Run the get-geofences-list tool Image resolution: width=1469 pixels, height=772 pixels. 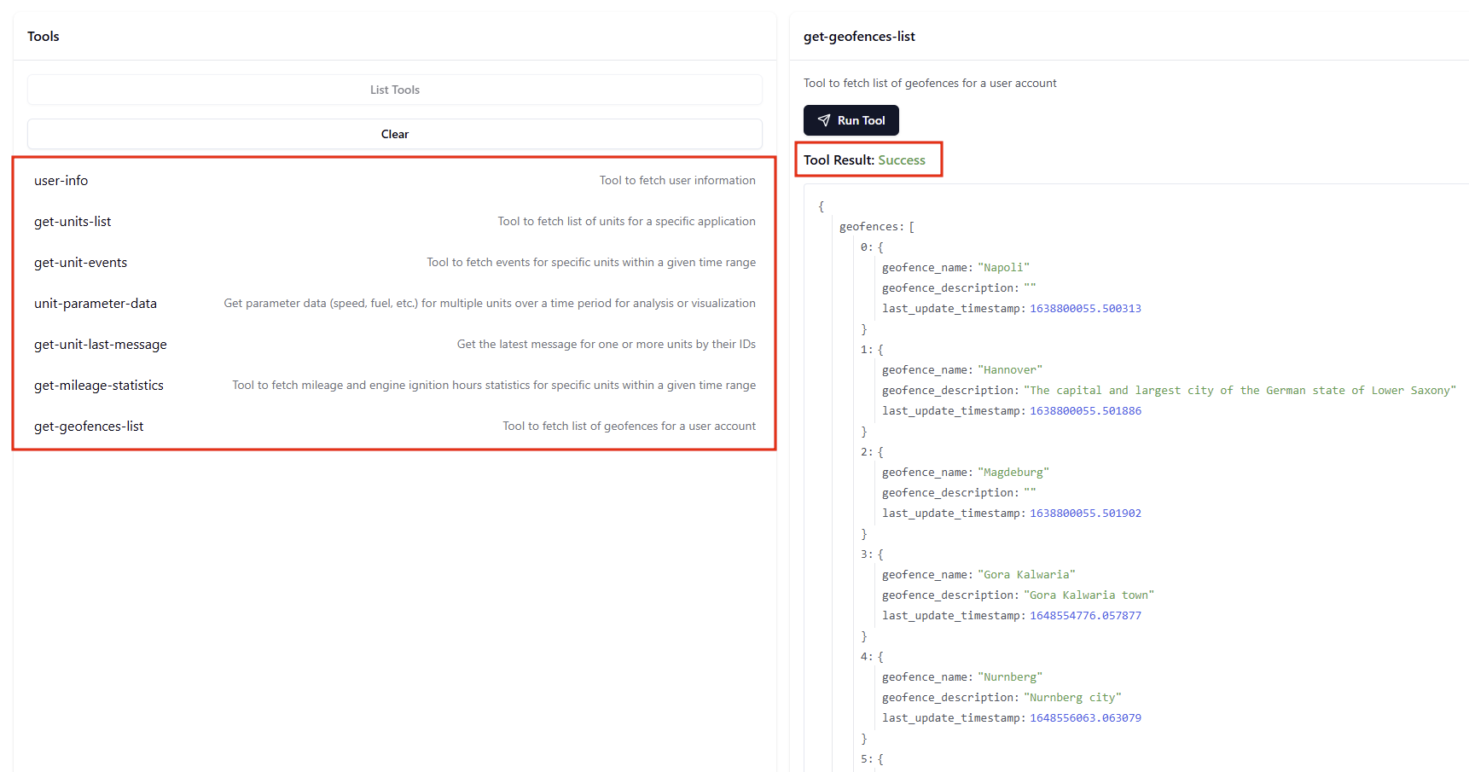(x=851, y=120)
